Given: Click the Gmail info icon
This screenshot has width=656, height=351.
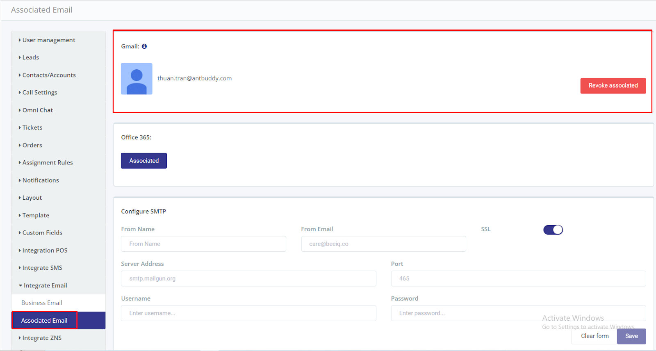Looking at the screenshot, I should pyautogui.click(x=144, y=46).
